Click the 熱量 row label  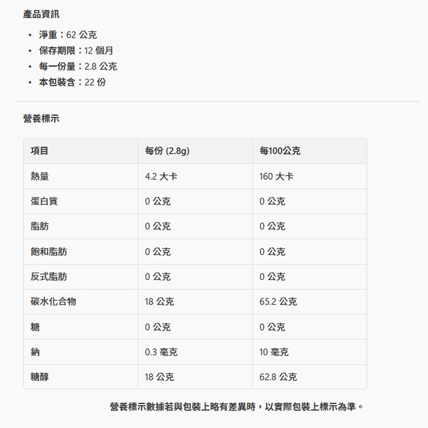click(39, 176)
